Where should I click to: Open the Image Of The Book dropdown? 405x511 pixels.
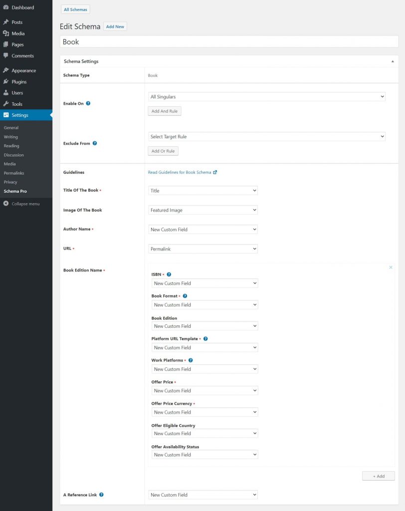[203, 210]
